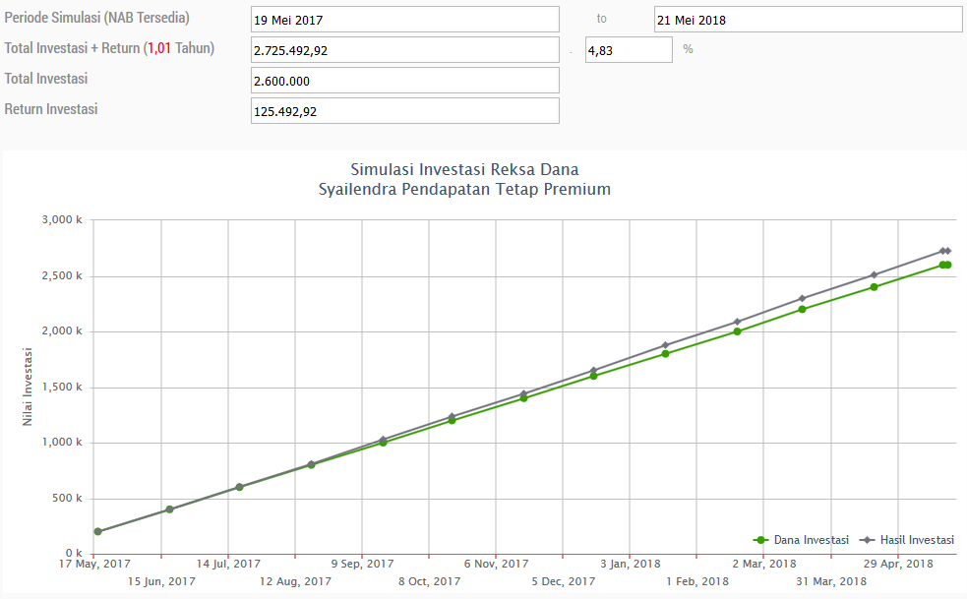The height and width of the screenshot is (599, 967).
Task: Click the end date field 21 Mei 2018
Action: tap(807, 20)
